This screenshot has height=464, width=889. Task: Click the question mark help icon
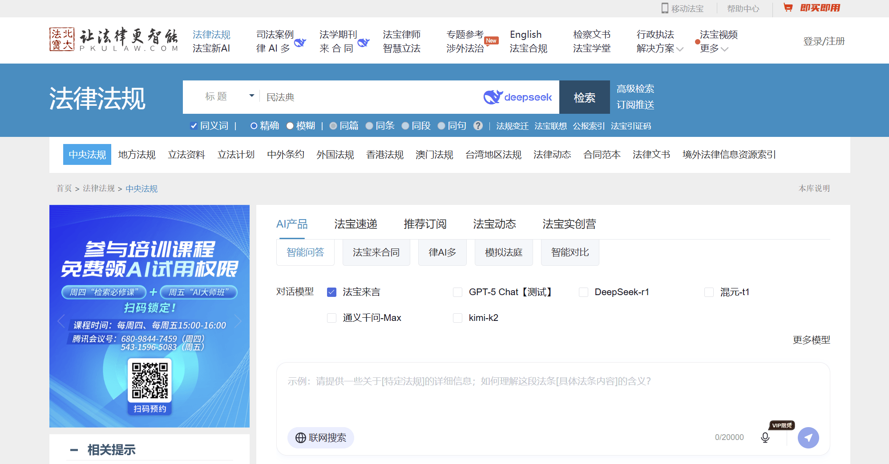478,126
